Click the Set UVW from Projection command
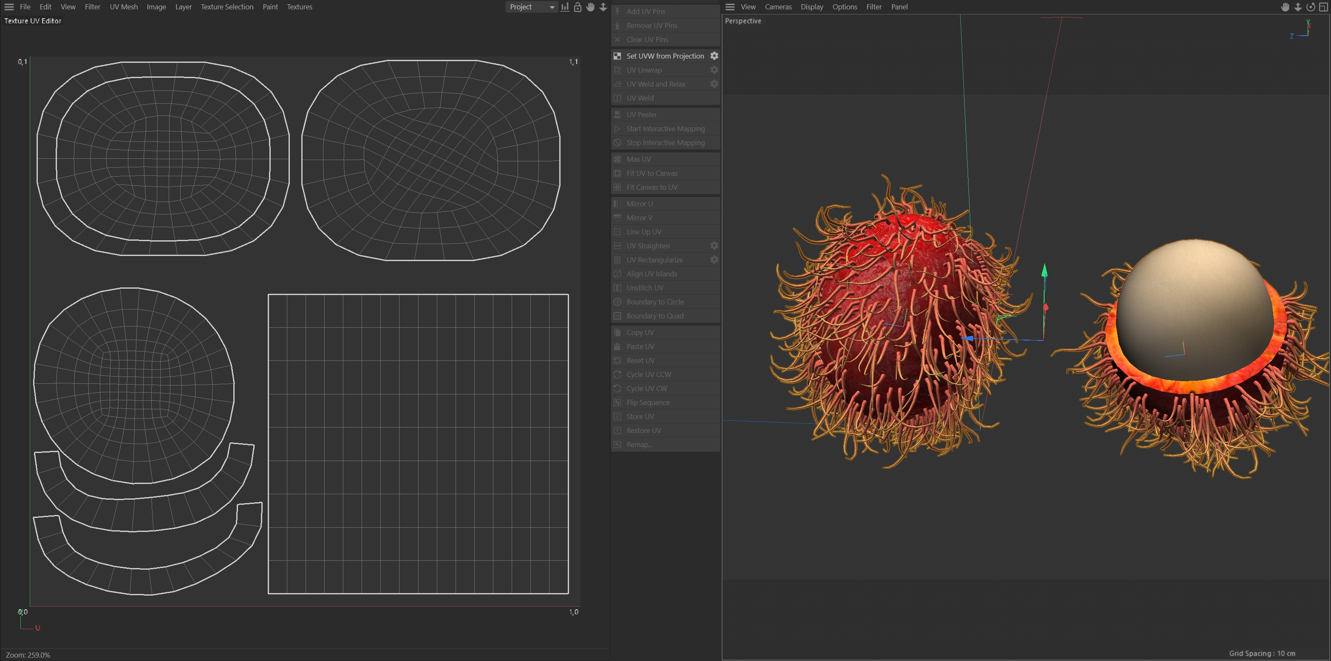This screenshot has width=1331, height=661. click(665, 56)
